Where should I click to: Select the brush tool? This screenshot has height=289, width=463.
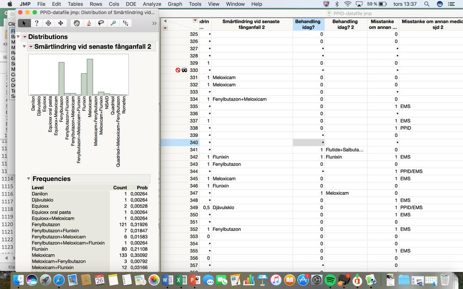tap(89, 23)
